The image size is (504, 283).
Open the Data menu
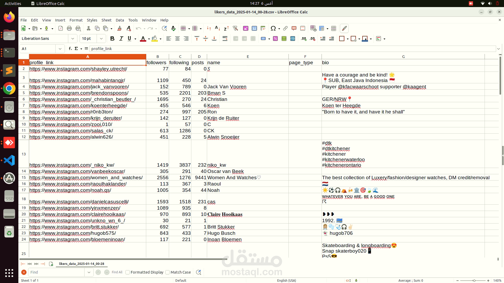120,20
